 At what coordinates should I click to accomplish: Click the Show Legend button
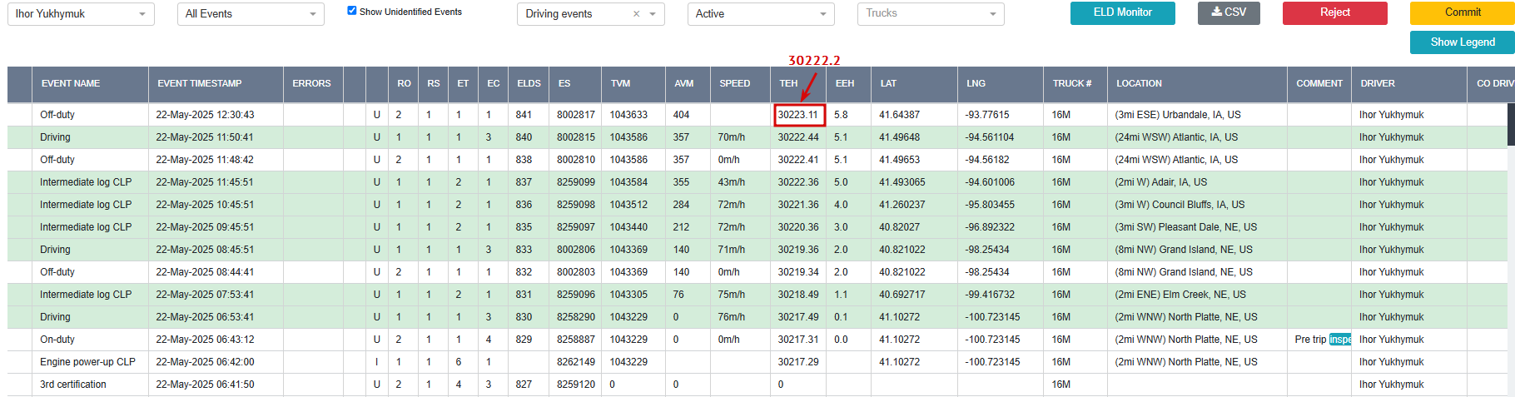click(x=1463, y=42)
